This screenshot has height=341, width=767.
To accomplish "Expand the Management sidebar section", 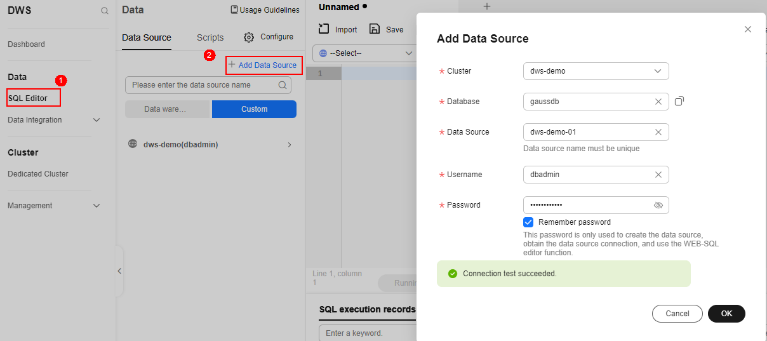I will tap(97, 206).
